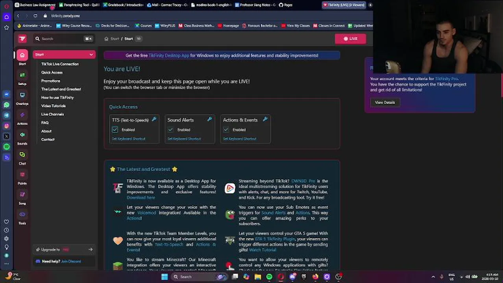Select the Start home icon in sidebar
Image resolution: width=503 pixels, height=283 pixels.
[x=22, y=55]
